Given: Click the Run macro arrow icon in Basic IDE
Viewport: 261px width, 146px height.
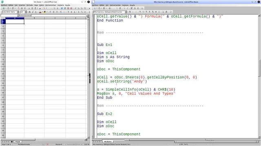Looking at the screenshot, I should coord(133,12).
